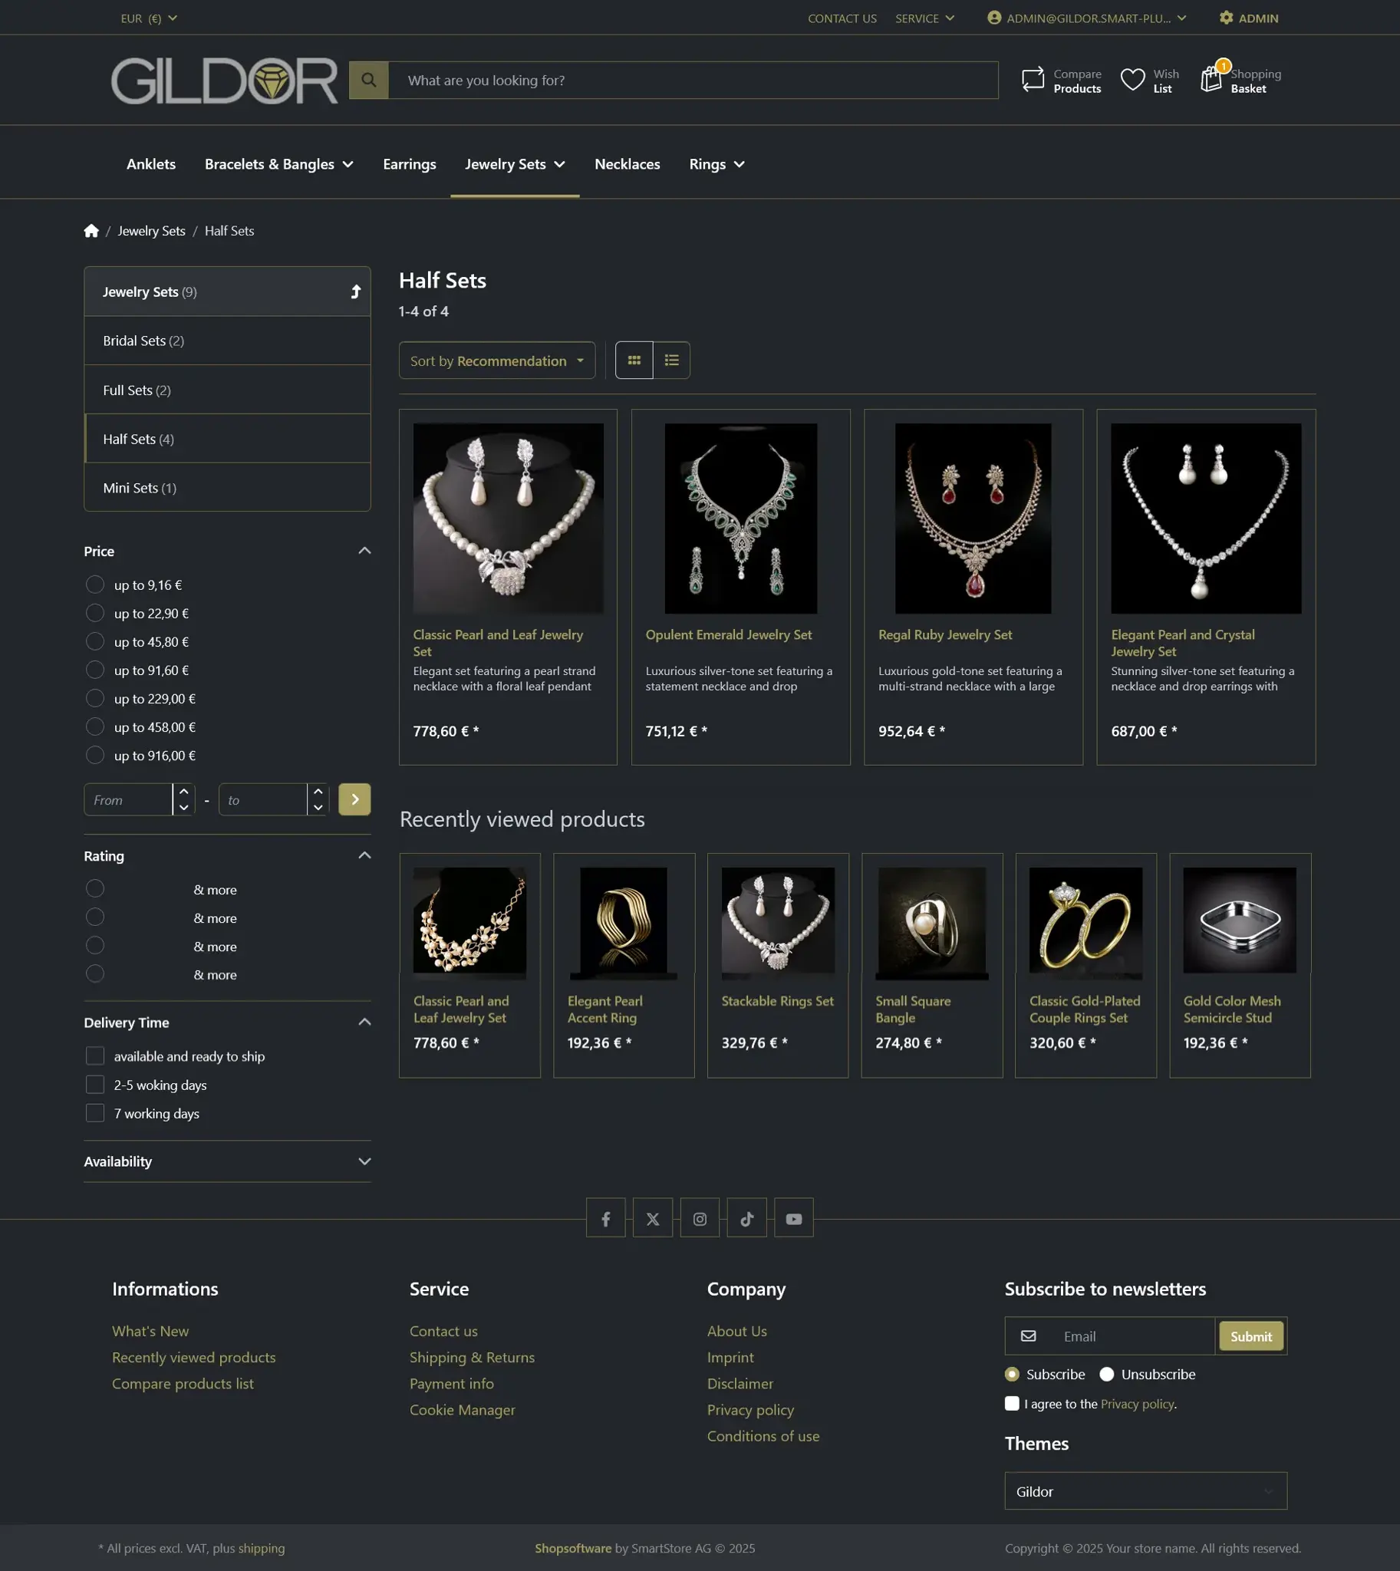Open the X (Twitter) social icon

tap(652, 1219)
